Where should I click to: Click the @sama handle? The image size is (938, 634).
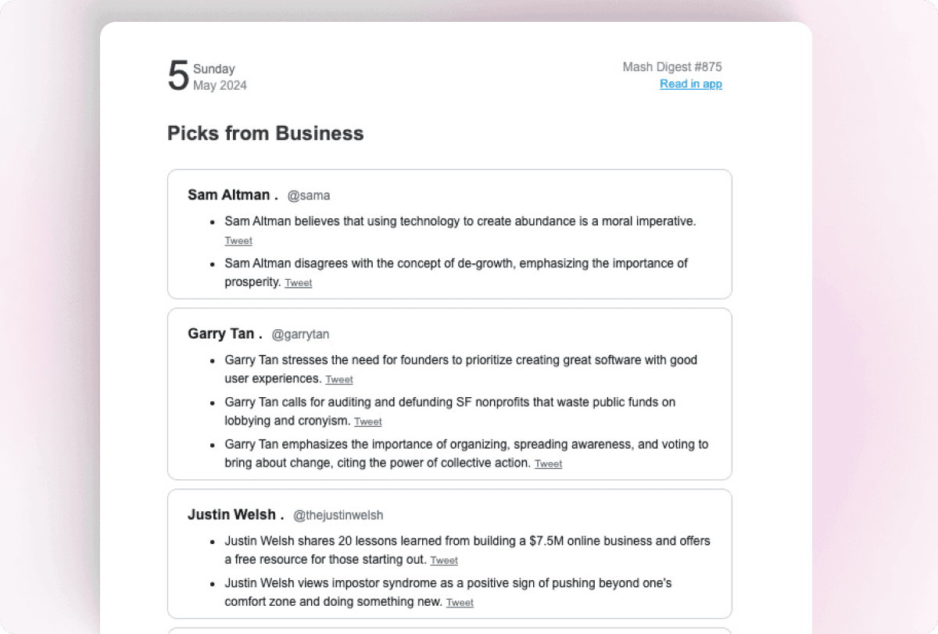[309, 195]
